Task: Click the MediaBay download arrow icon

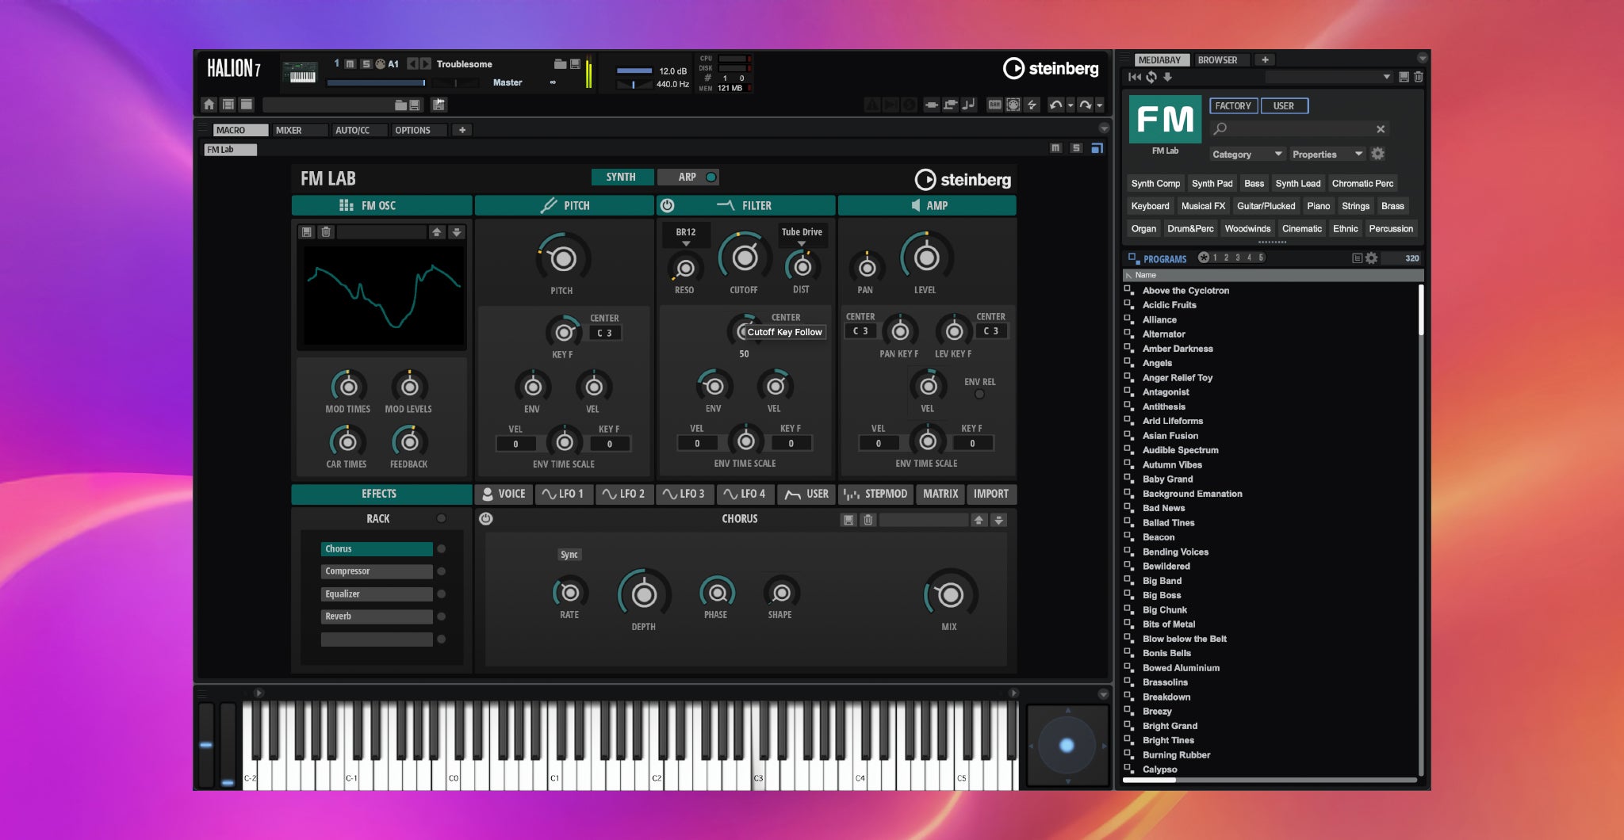Action: coord(1168,77)
